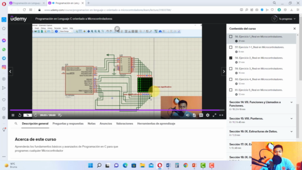The image size is (302, 170).
Task: Open Opera sidebar settings gear
Action: point(4,118)
